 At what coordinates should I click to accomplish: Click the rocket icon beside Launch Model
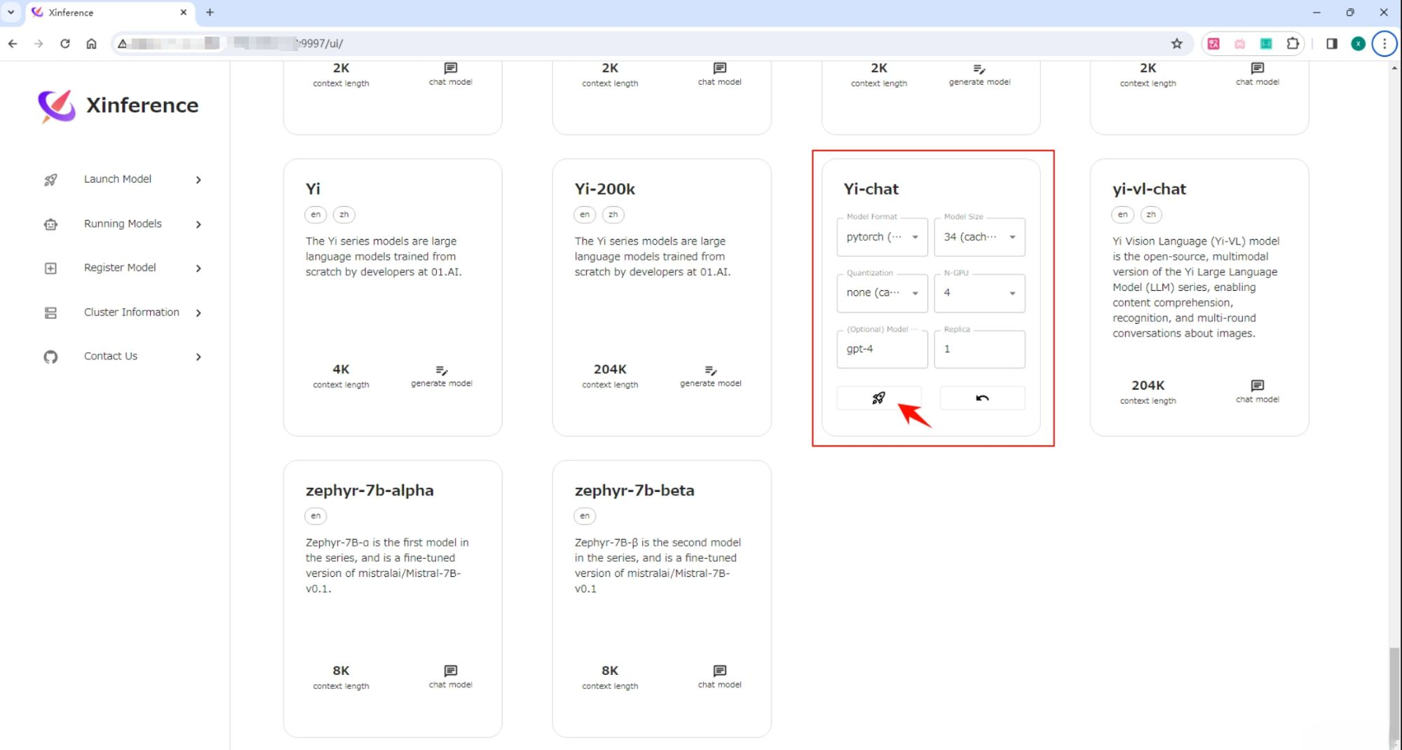click(50, 179)
